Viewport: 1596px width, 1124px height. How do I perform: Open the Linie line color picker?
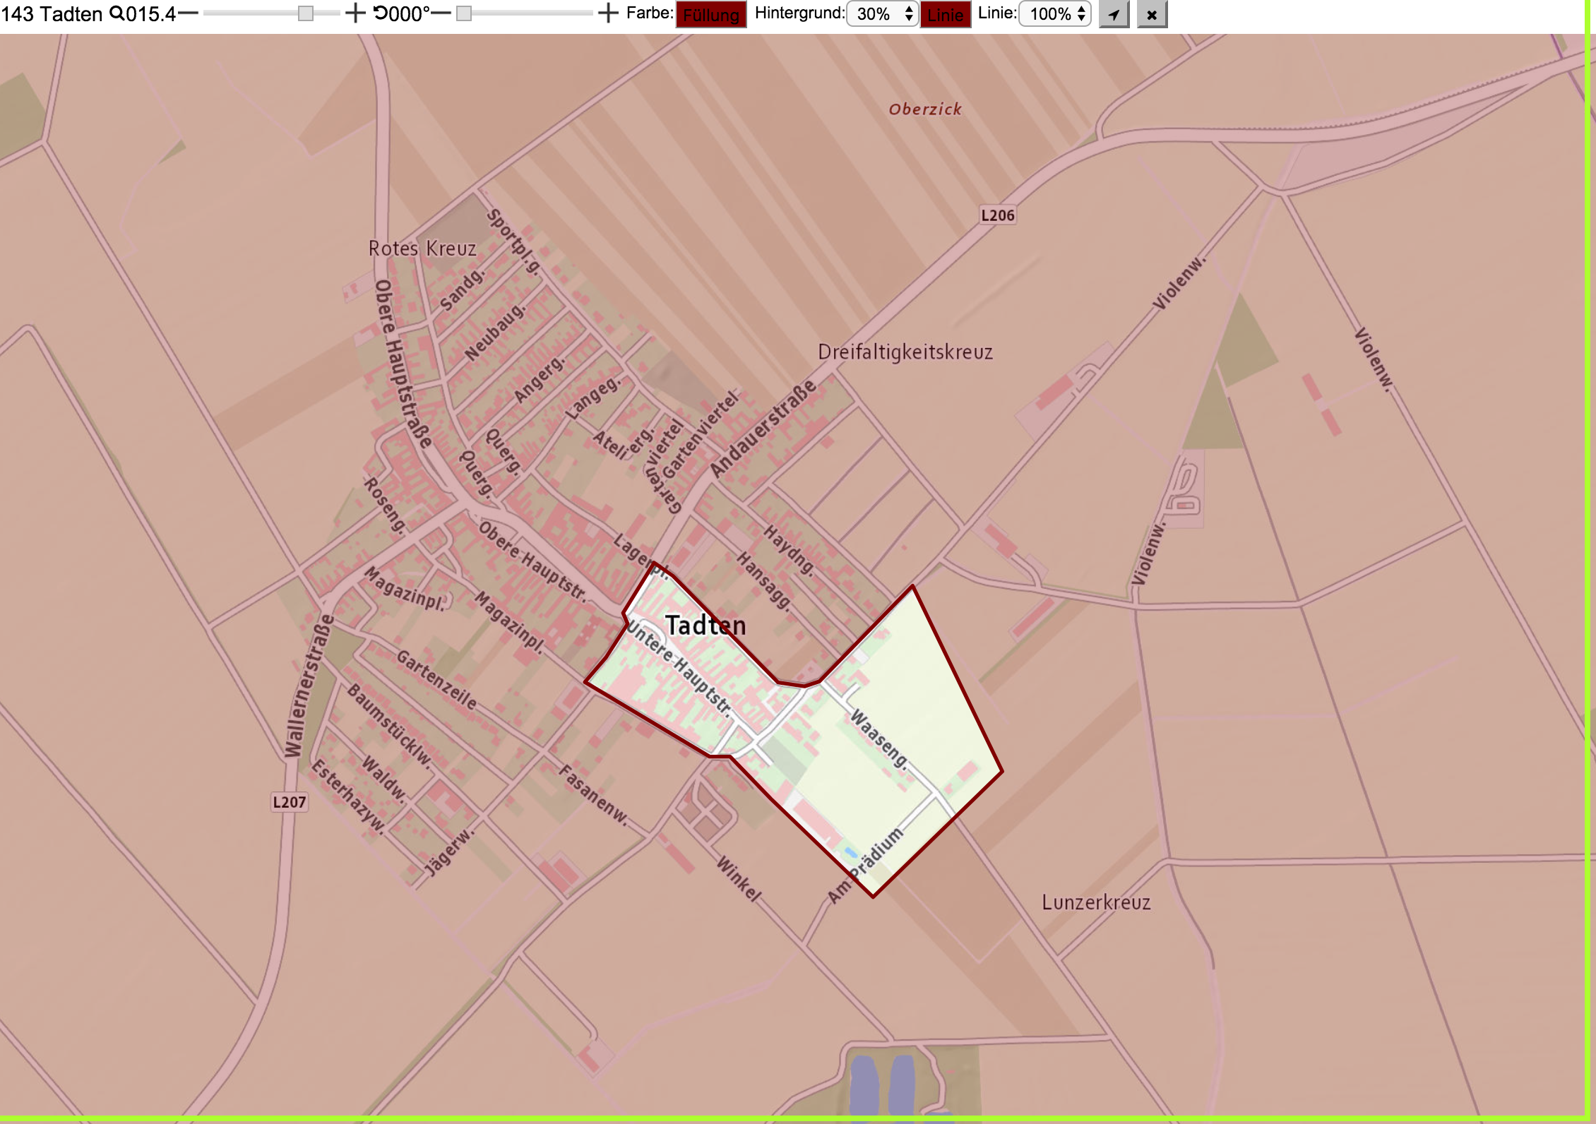point(945,14)
